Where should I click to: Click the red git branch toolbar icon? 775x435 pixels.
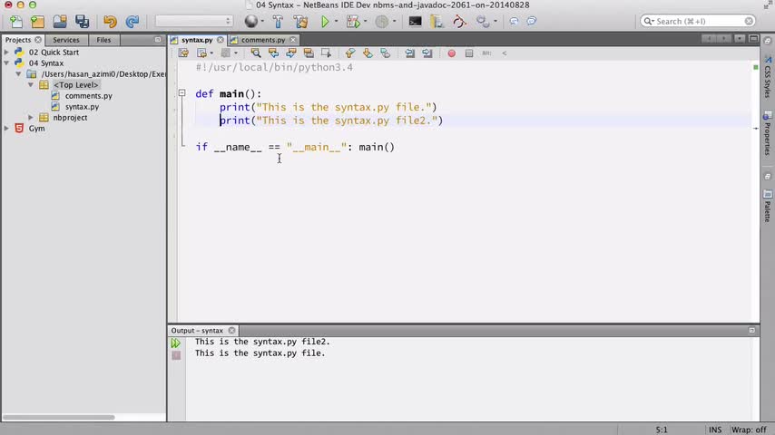tap(459, 21)
